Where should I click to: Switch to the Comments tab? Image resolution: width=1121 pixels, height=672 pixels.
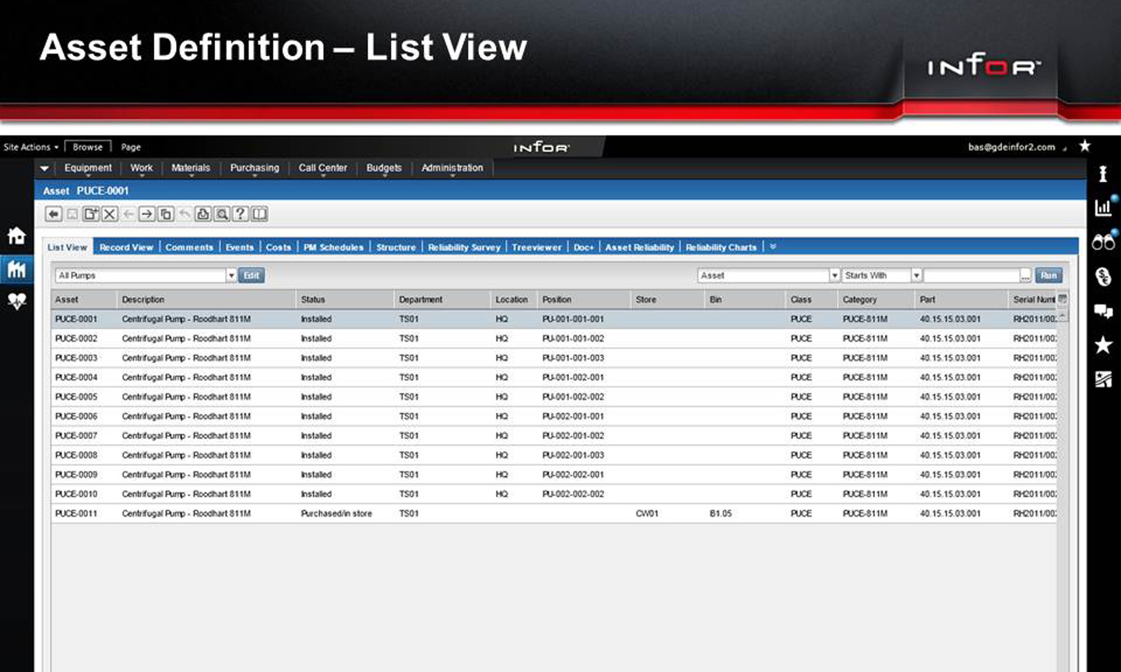pos(189,247)
